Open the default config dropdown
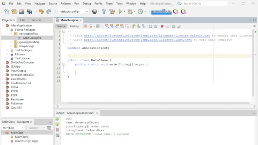258x145 pixels. point(74,12)
